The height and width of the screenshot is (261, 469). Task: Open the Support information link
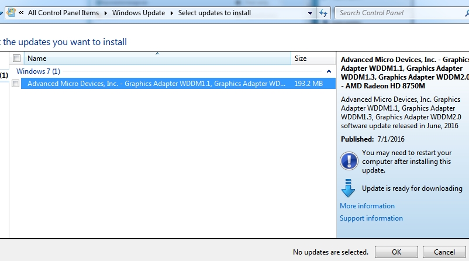[371, 218]
